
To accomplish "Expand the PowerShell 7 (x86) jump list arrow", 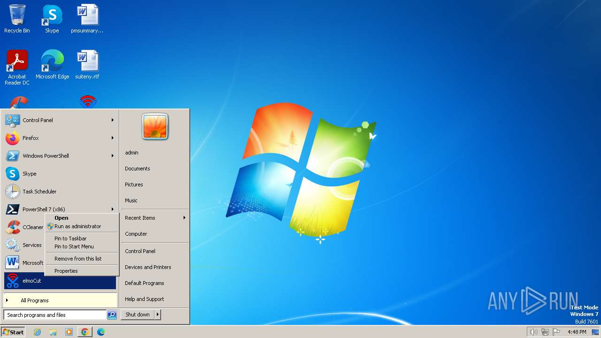I will [x=113, y=209].
